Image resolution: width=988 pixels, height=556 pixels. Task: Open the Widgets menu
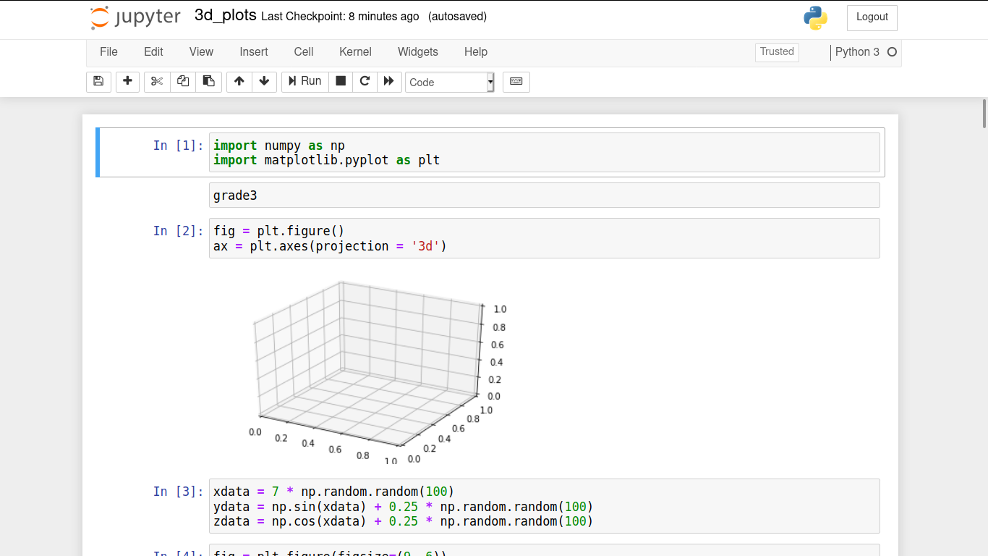coord(418,52)
